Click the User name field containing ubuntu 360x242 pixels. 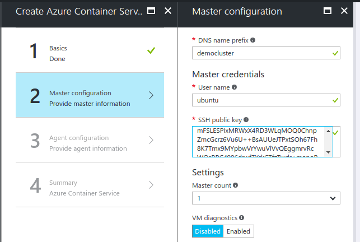coord(266,100)
